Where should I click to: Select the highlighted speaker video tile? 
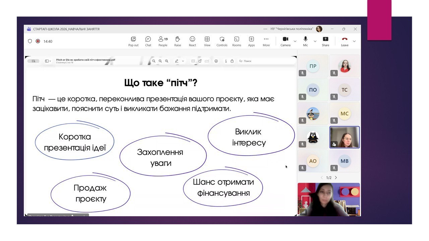click(x=345, y=137)
